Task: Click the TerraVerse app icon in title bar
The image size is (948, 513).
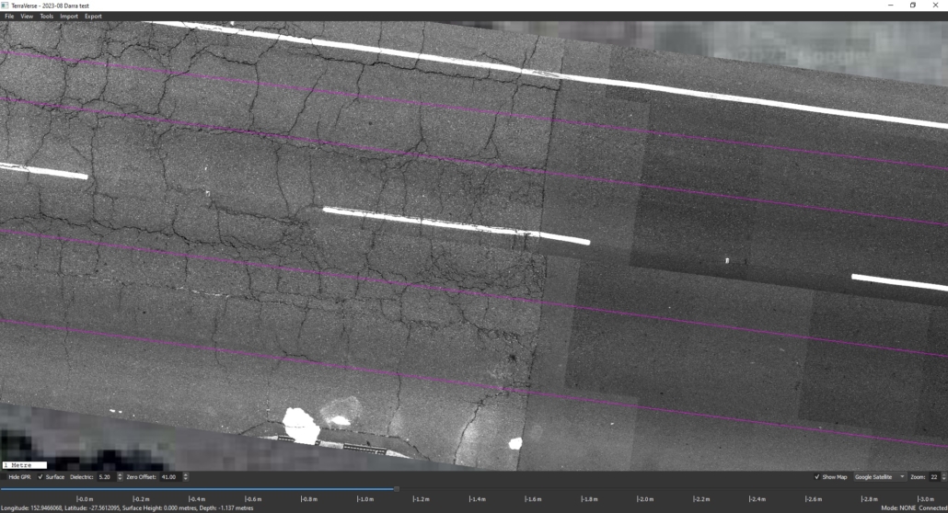Action: [6, 5]
